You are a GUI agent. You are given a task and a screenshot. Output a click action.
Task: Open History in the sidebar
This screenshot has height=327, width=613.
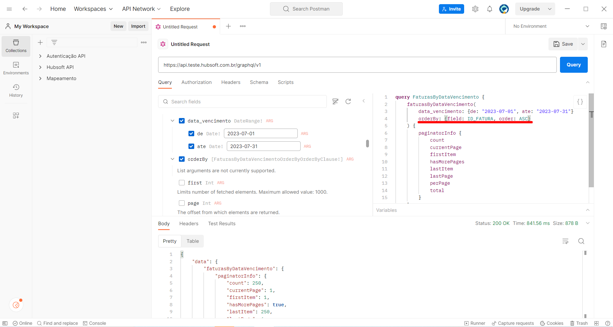(16, 91)
